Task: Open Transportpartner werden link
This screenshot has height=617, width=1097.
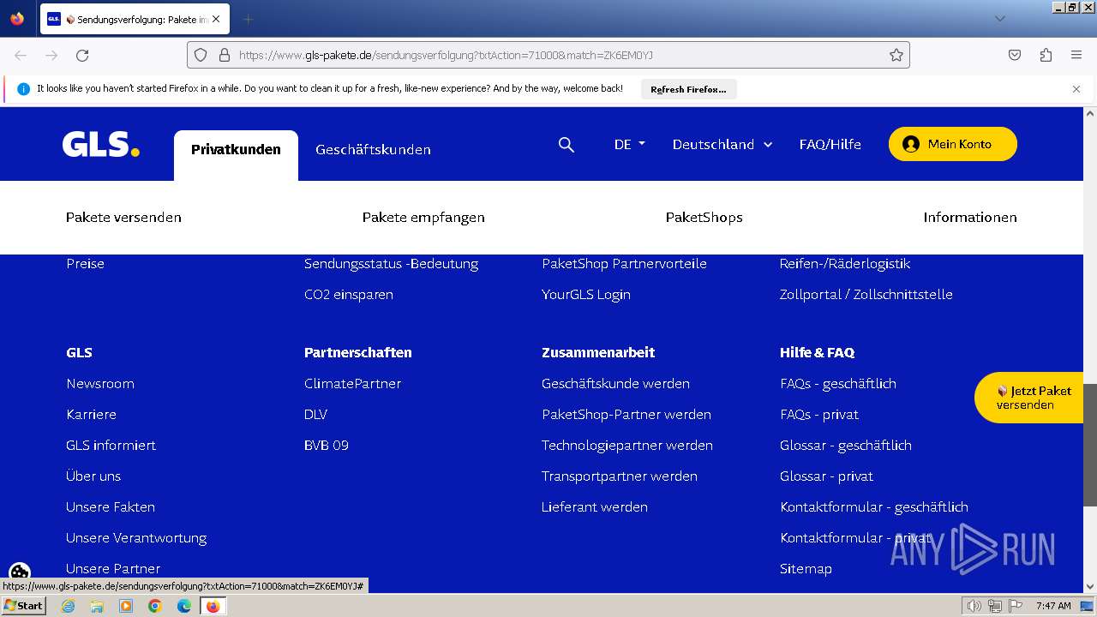Action: click(620, 476)
